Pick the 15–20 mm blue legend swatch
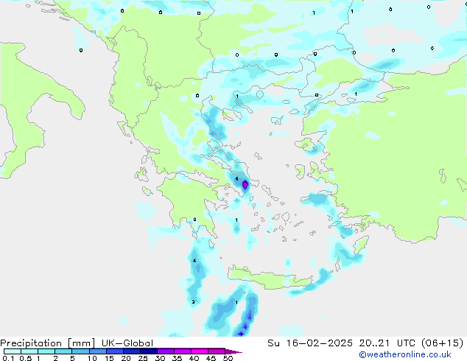This screenshot has height=361, width=467. pos(114,351)
